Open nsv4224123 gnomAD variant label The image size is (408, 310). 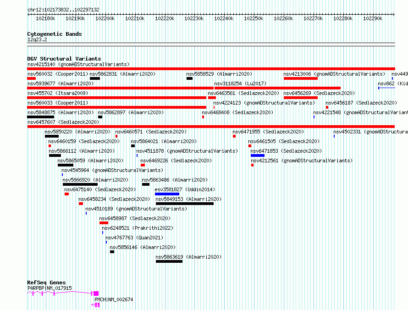(x=264, y=103)
